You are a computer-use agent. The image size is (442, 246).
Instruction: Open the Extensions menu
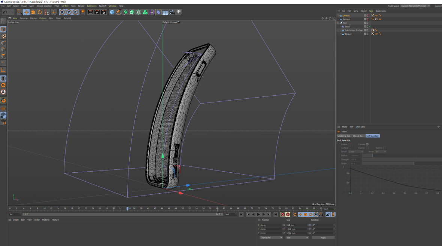point(91,6)
